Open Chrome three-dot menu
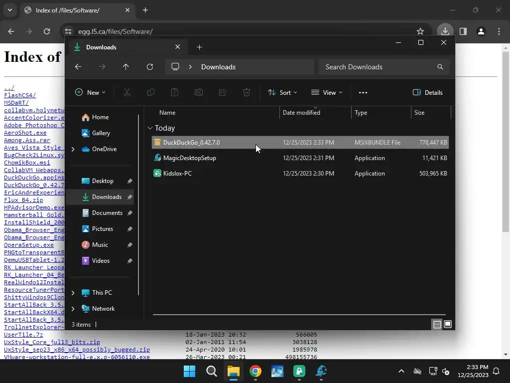 (x=499, y=31)
